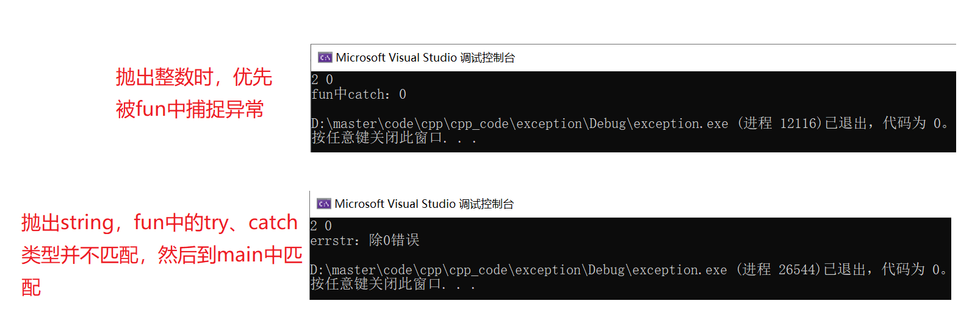The image size is (972, 334).
Task: Click the exception.exe path in the process 12116 line
Action: [x=520, y=124]
